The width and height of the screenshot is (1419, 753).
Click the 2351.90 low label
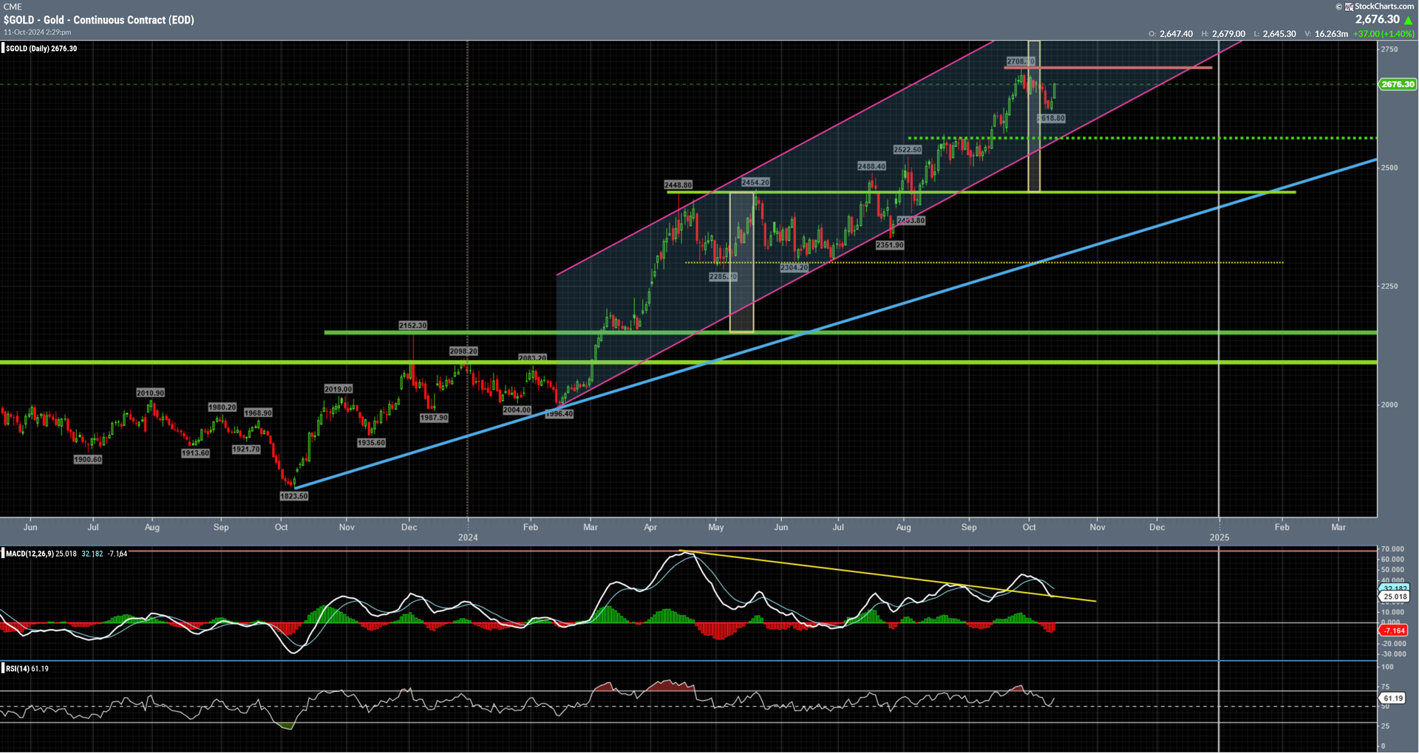890,245
